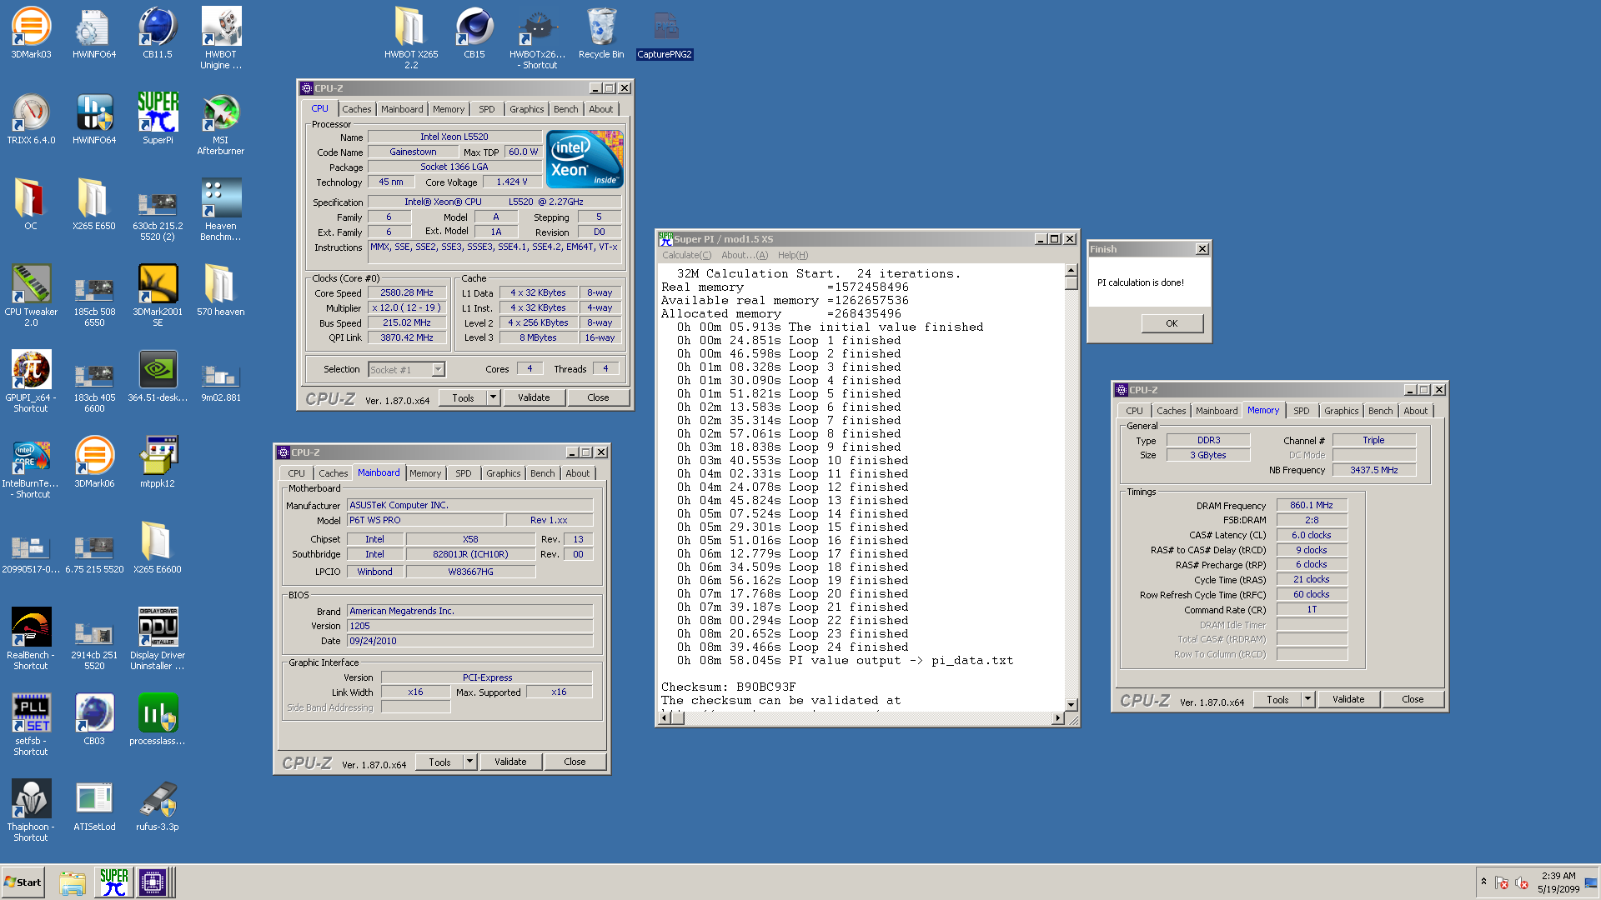Click Super PI taskbar button
This screenshot has height=900, width=1601.
113,882
